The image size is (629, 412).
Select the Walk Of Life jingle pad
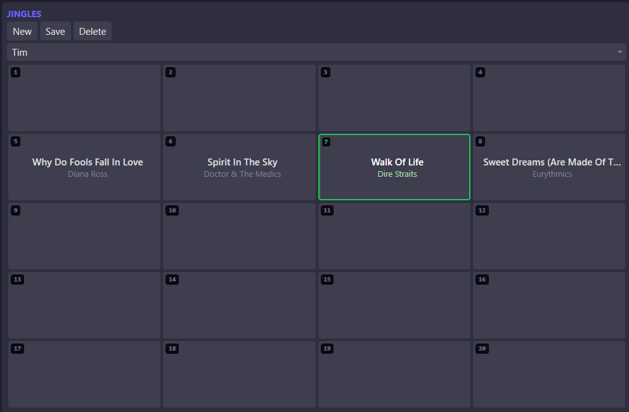tap(394, 167)
